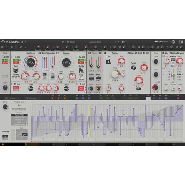This screenshot has width=185, height=185.
Task: Adjust the delay Time vertical slider
Action: coord(173,75)
